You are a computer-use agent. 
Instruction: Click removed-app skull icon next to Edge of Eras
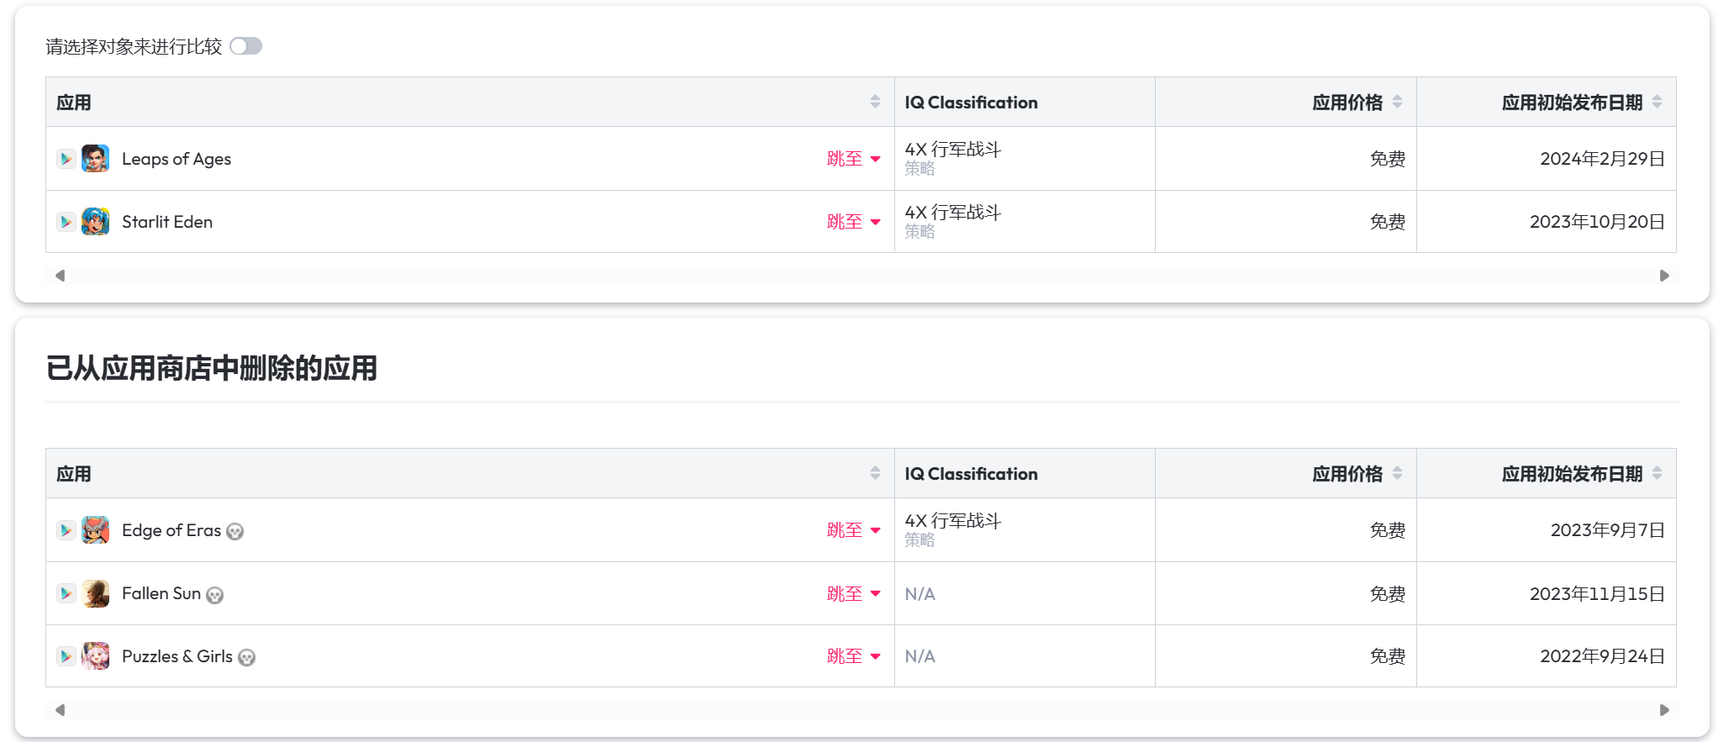[235, 531]
